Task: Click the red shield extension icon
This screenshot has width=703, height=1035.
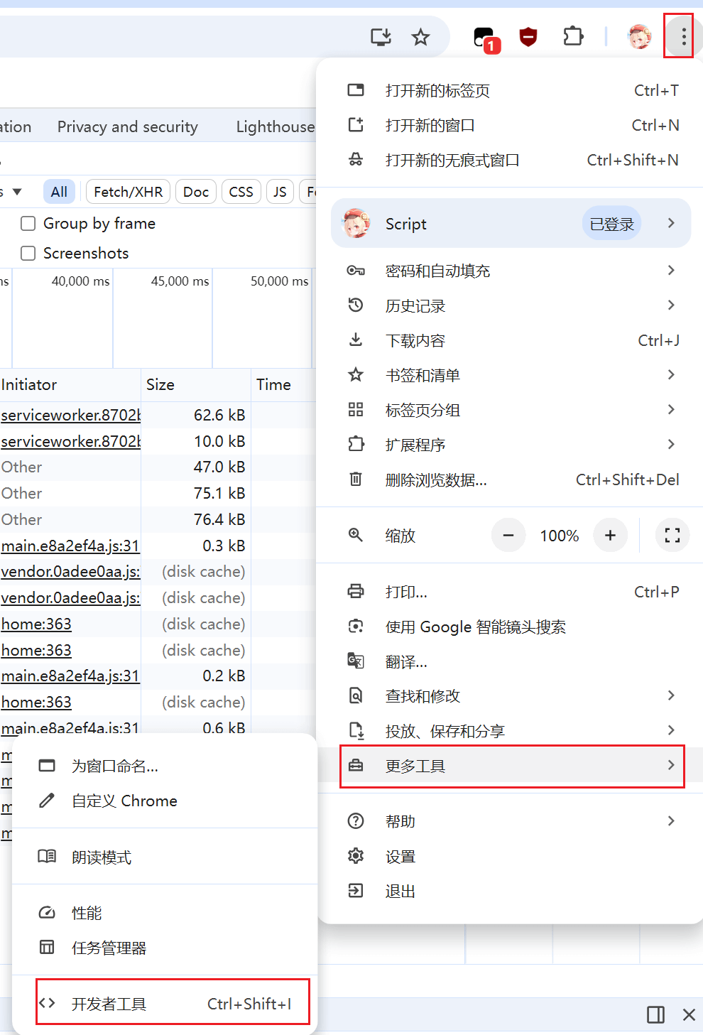Action: (x=528, y=37)
